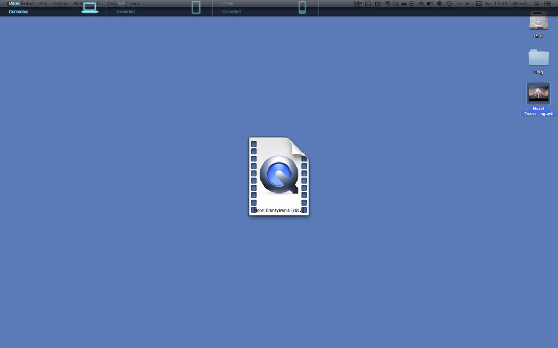Click the Connected status under Marek device
Viewport: 558px width, 348px height.
point(19,11)
